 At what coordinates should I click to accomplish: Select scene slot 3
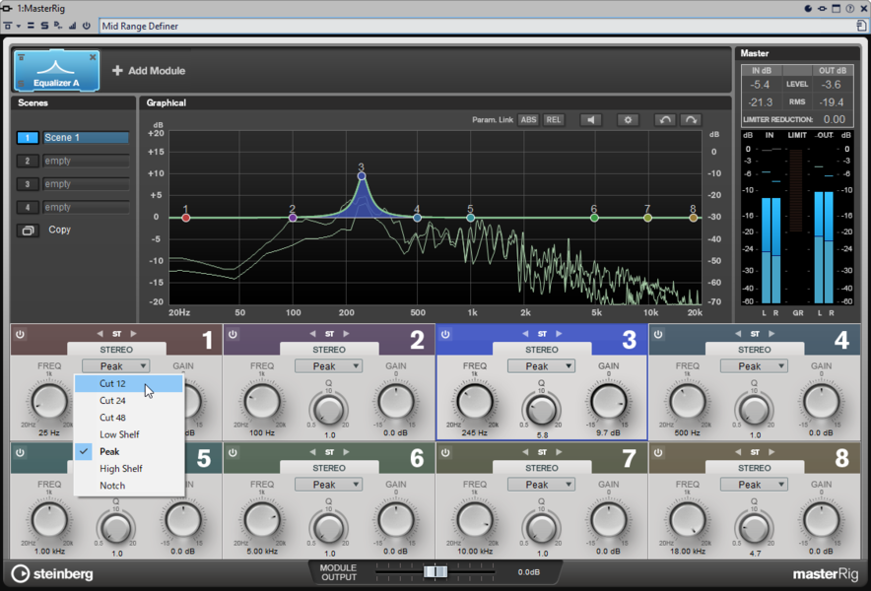tap(28, 184)
